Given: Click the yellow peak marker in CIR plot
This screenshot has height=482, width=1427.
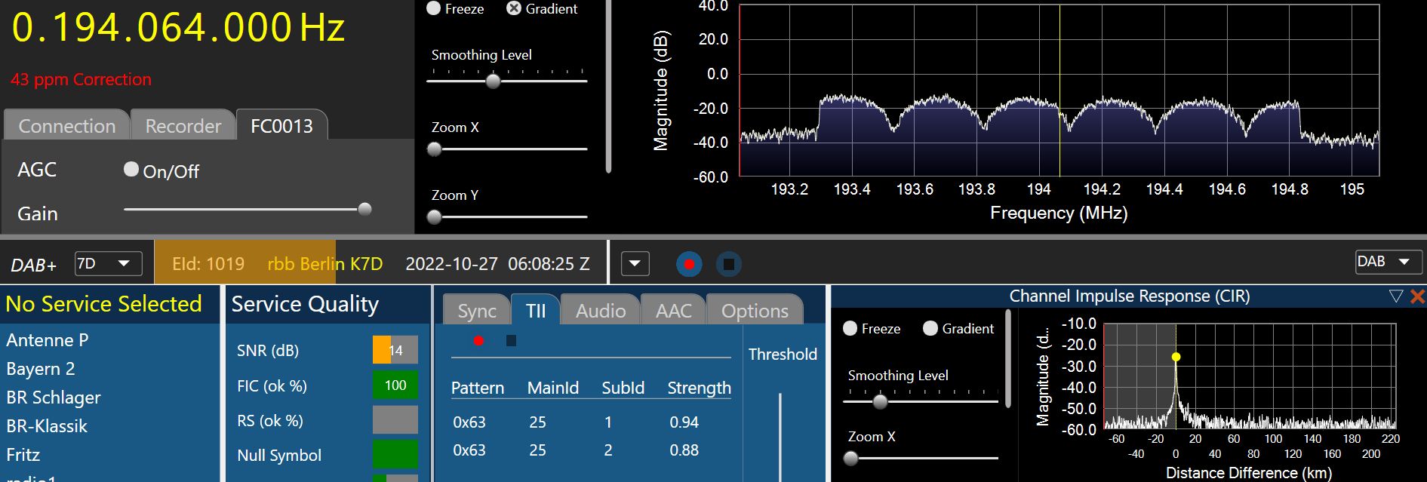Looking at the screenshot, I should (1176, 357).
